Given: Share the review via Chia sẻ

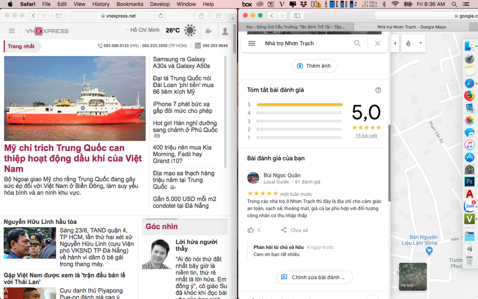Looking at the screenshot, I should pyautogui.click(x=294, y=230).
